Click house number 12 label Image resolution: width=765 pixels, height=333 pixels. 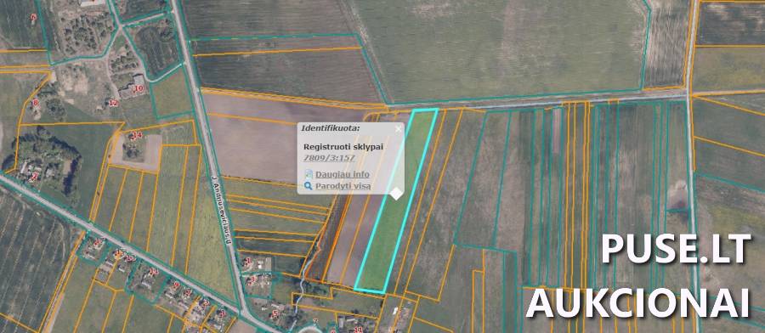(x=113, y=103)
